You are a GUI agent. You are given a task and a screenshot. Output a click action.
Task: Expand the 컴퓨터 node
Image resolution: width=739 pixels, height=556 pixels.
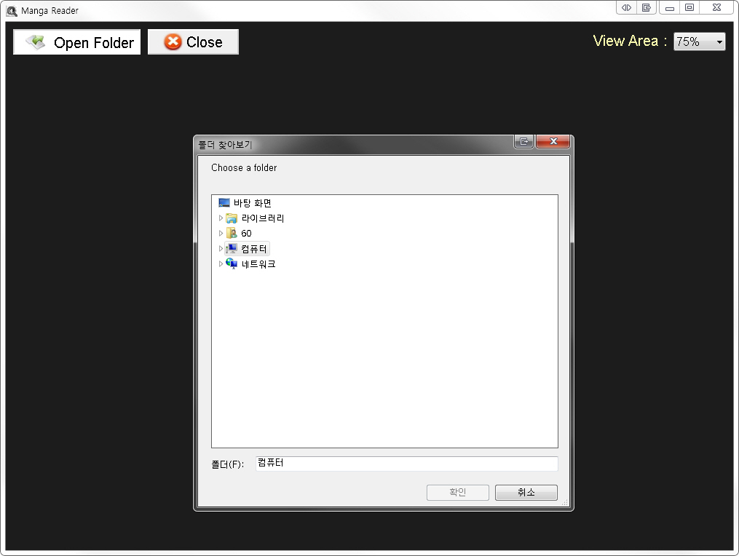221,249
